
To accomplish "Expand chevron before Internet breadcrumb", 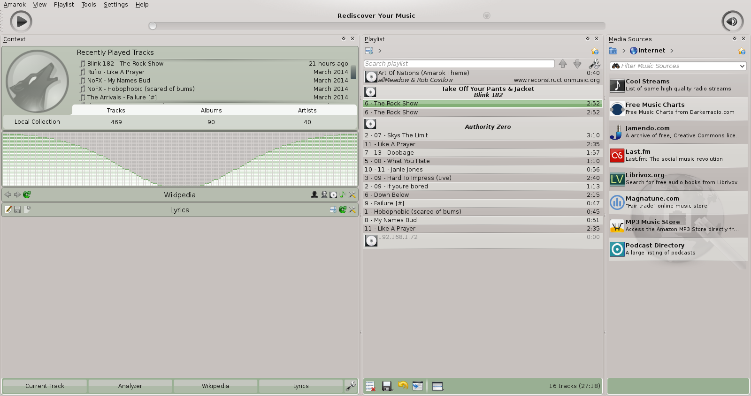I will (x=624, y=51).
